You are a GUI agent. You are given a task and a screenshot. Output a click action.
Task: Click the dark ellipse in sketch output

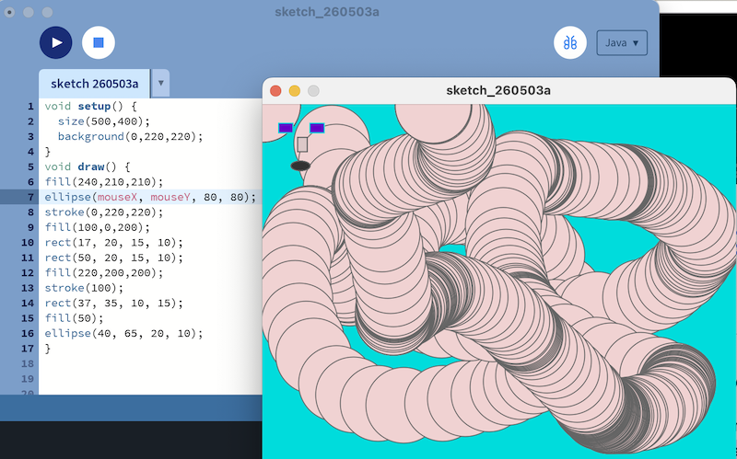[300, 166]
